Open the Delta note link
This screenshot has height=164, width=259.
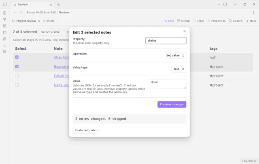[x=62, y=85]
